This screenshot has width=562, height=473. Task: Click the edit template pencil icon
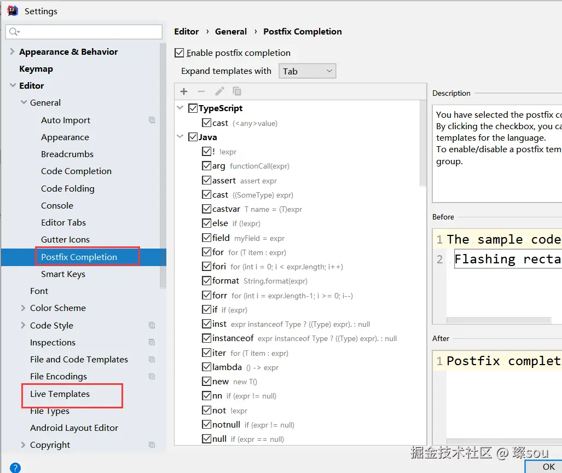[219, 91]
